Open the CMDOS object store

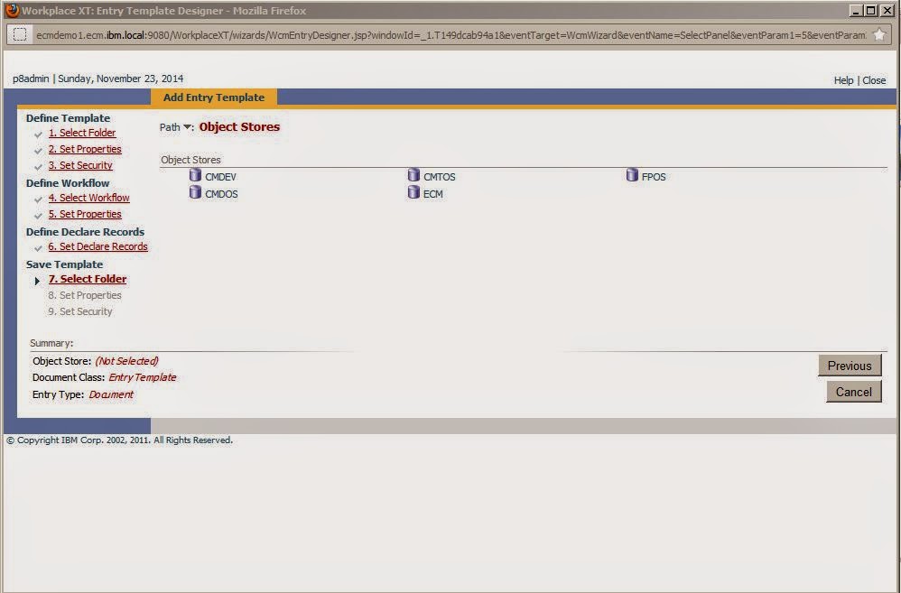click(222, 193)
